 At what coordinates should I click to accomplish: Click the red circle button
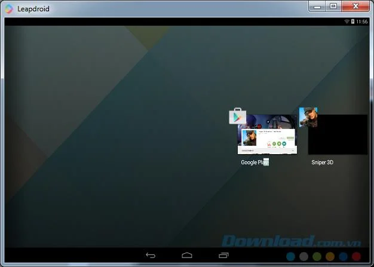pyautogui.click(x=356, y=256)
